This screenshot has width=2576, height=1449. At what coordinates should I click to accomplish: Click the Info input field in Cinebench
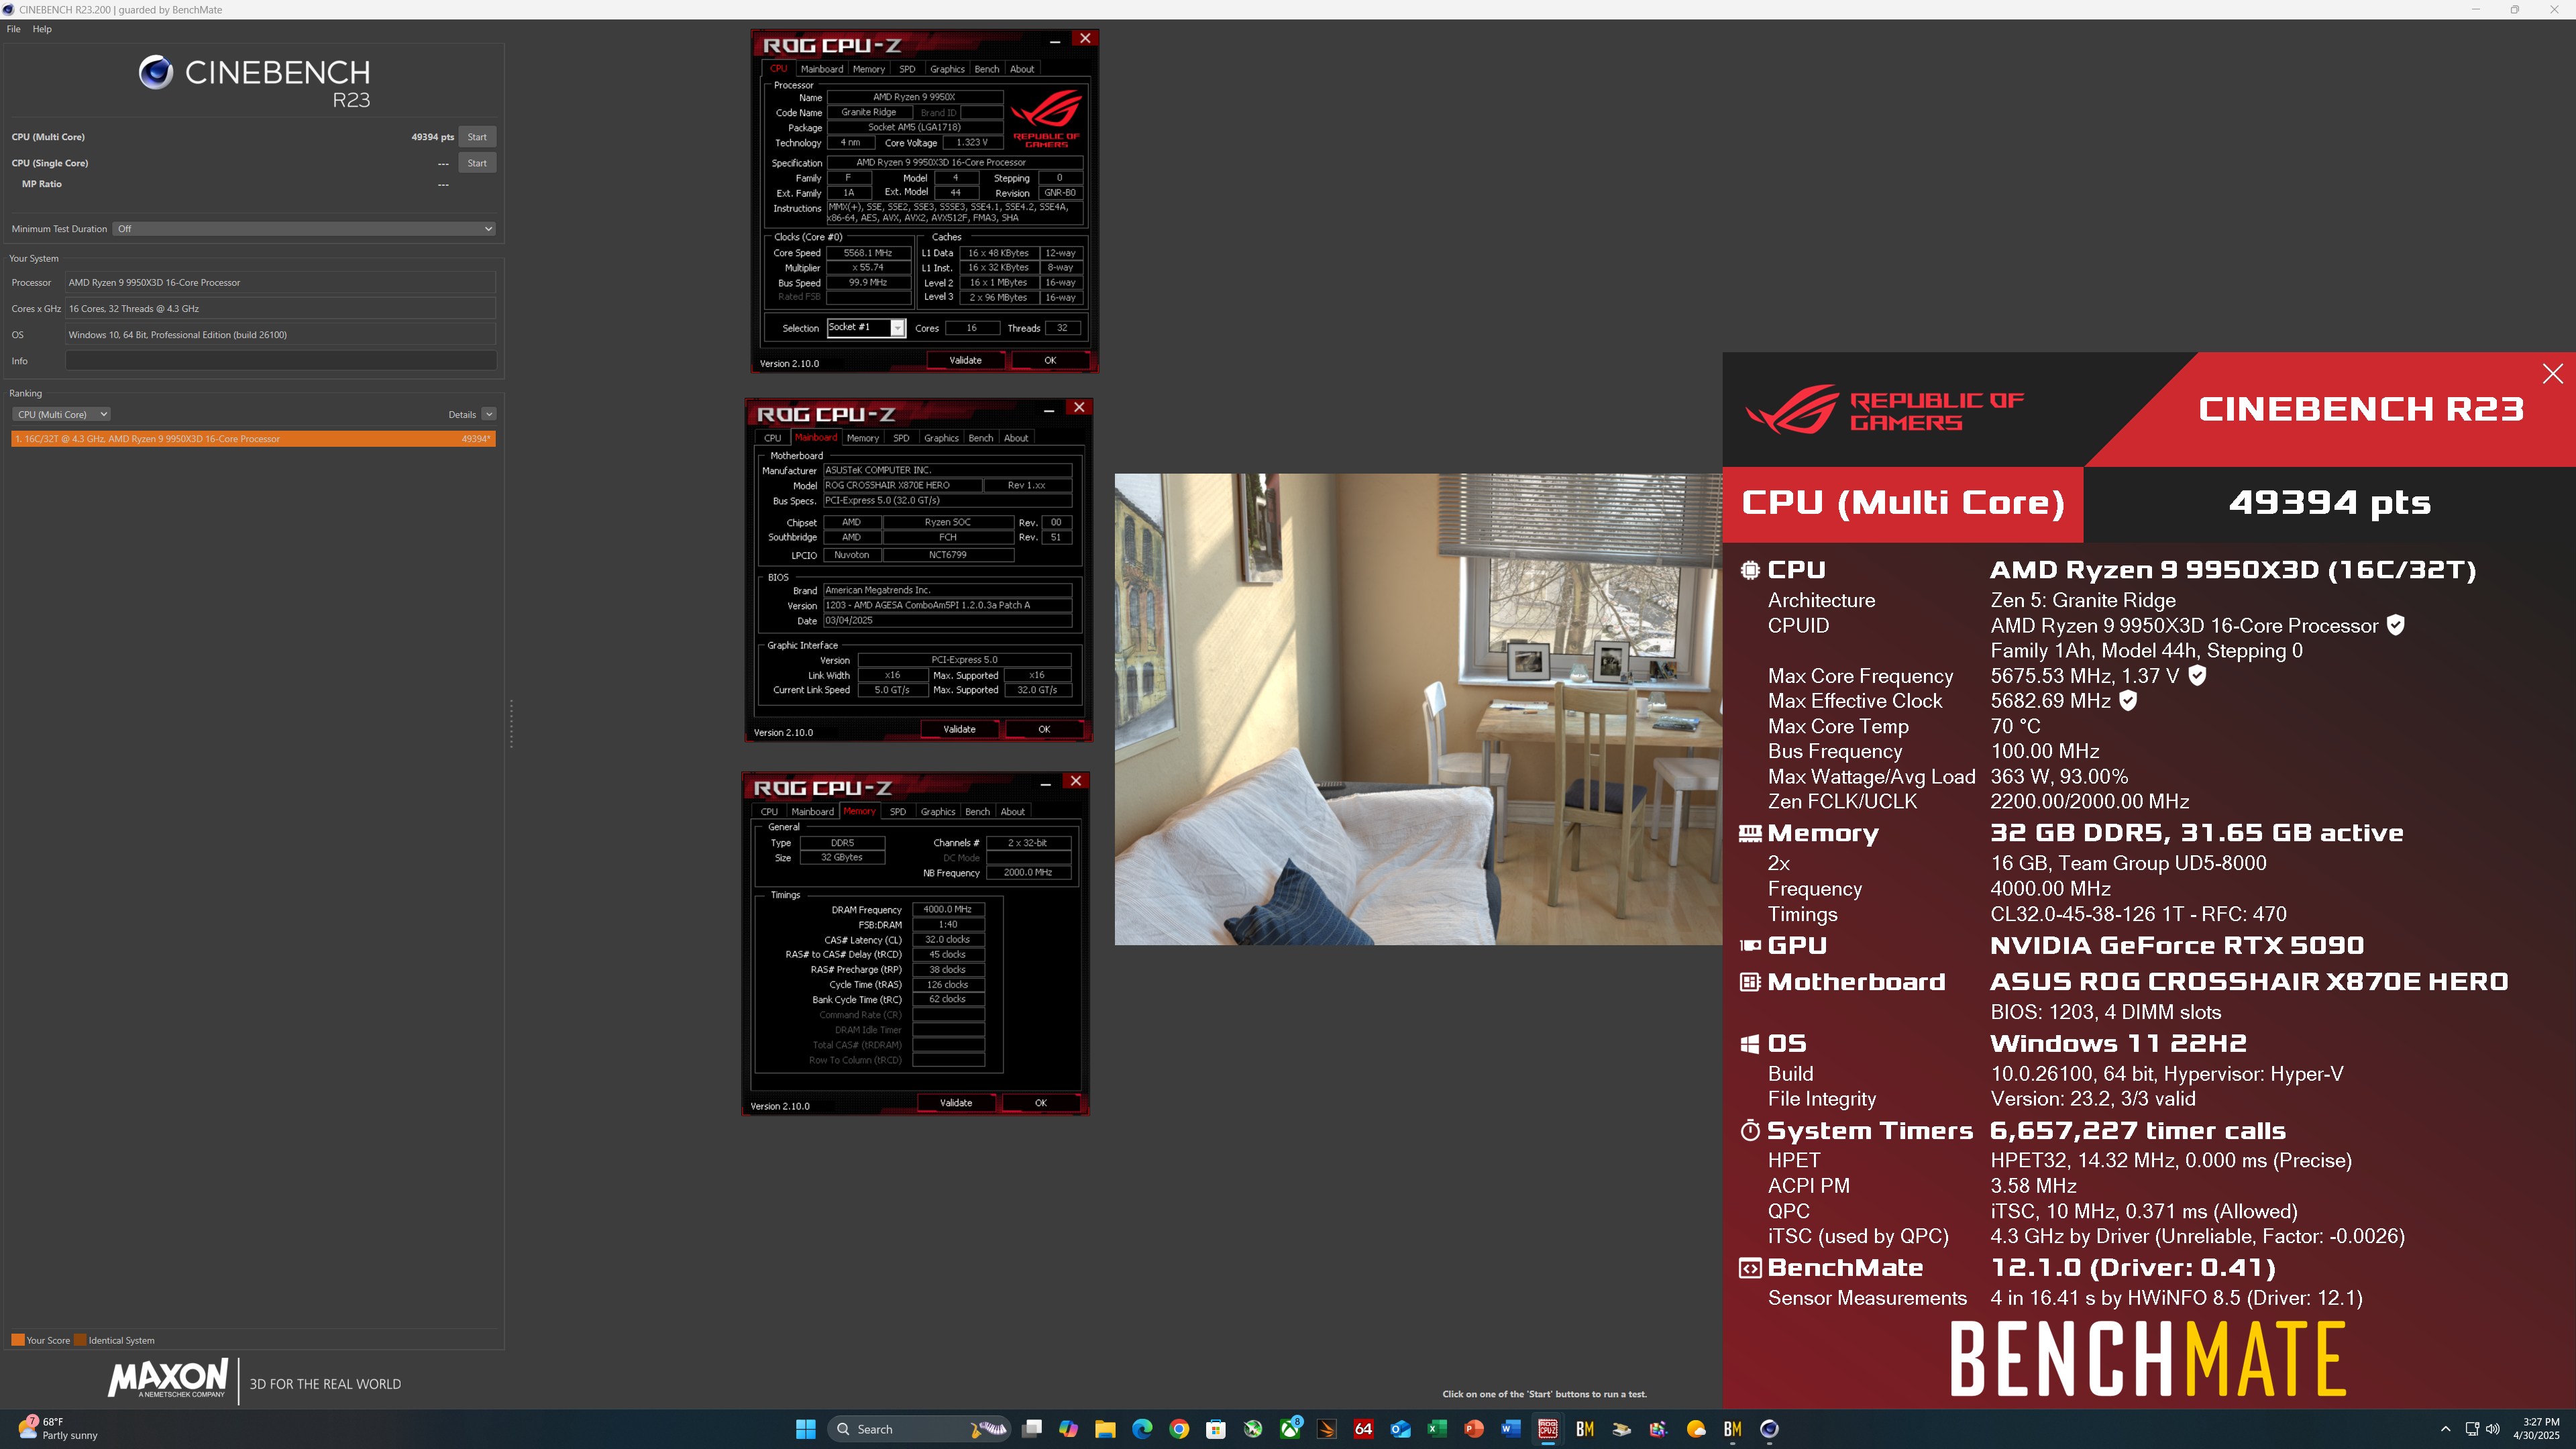[x=281, y=361]
